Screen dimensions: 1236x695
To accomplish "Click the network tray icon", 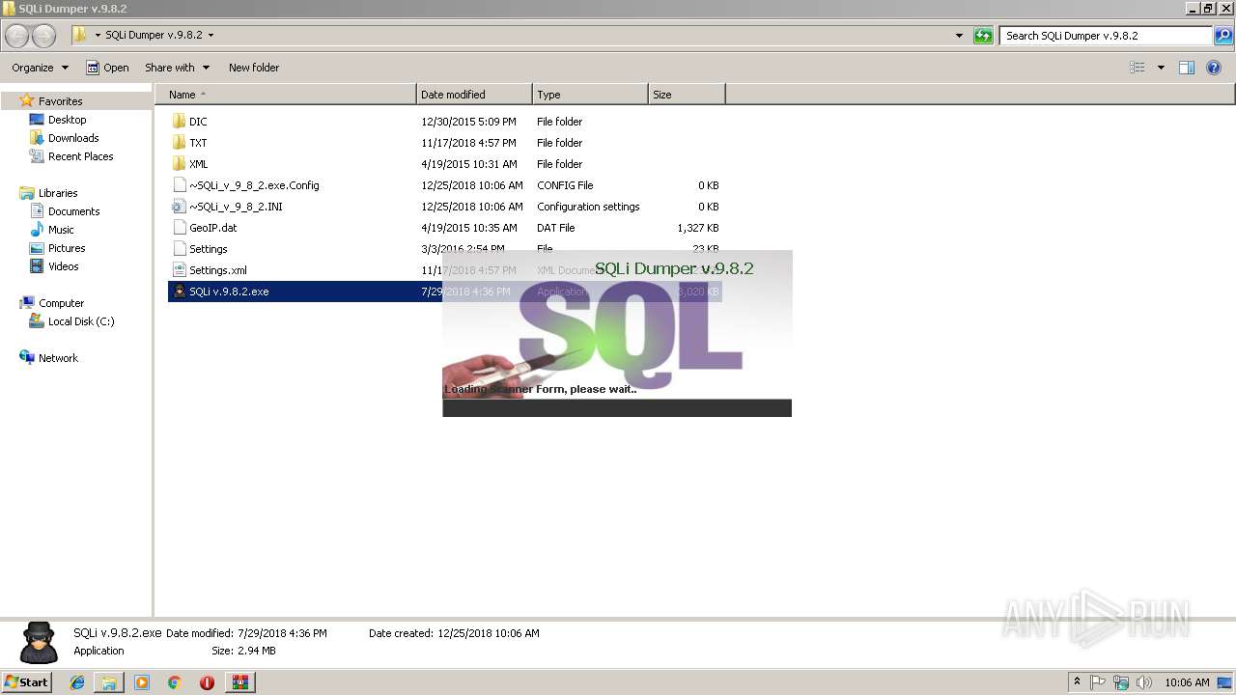I will (1121, 682).
